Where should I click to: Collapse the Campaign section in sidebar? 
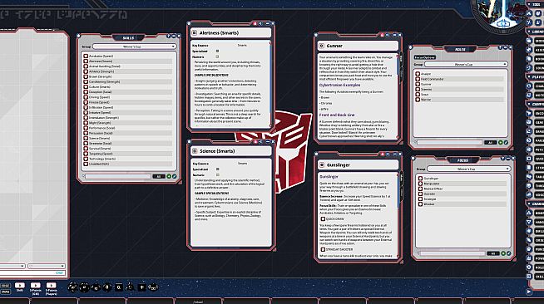pyautogui.click(x=530, y=104)
